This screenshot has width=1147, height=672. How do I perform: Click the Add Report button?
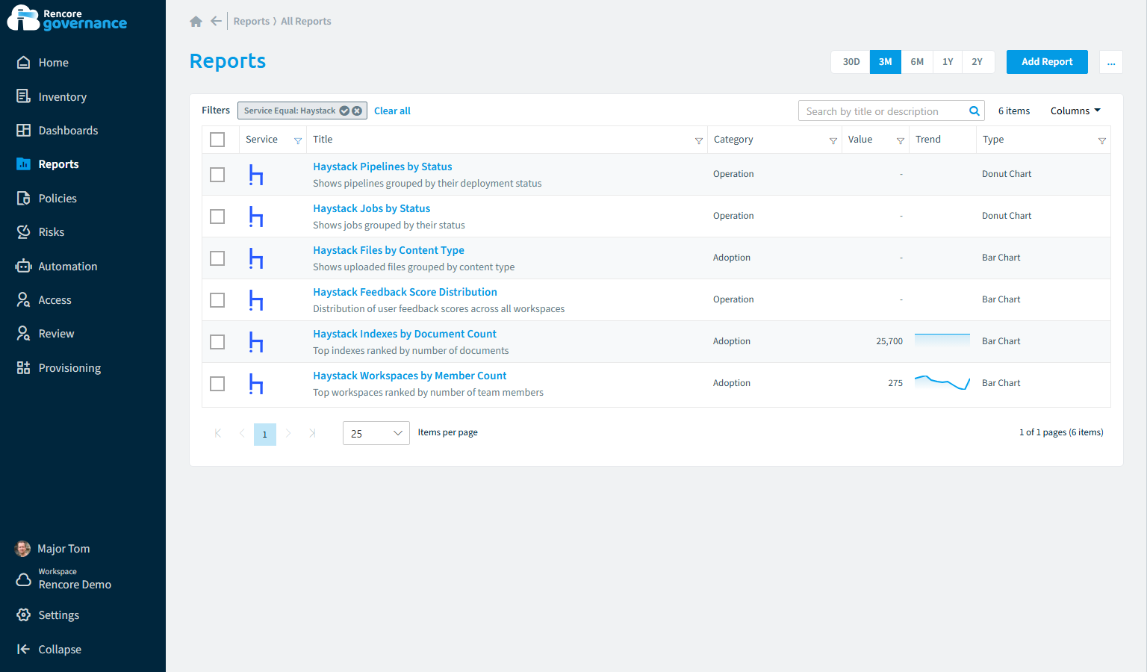[x=1047, y=62]
